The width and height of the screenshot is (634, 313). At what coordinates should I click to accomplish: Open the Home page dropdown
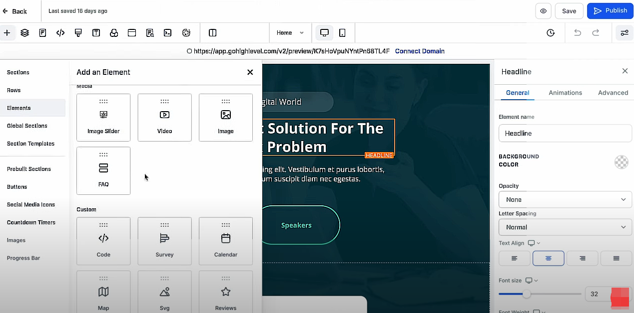(x=290, y=33)
